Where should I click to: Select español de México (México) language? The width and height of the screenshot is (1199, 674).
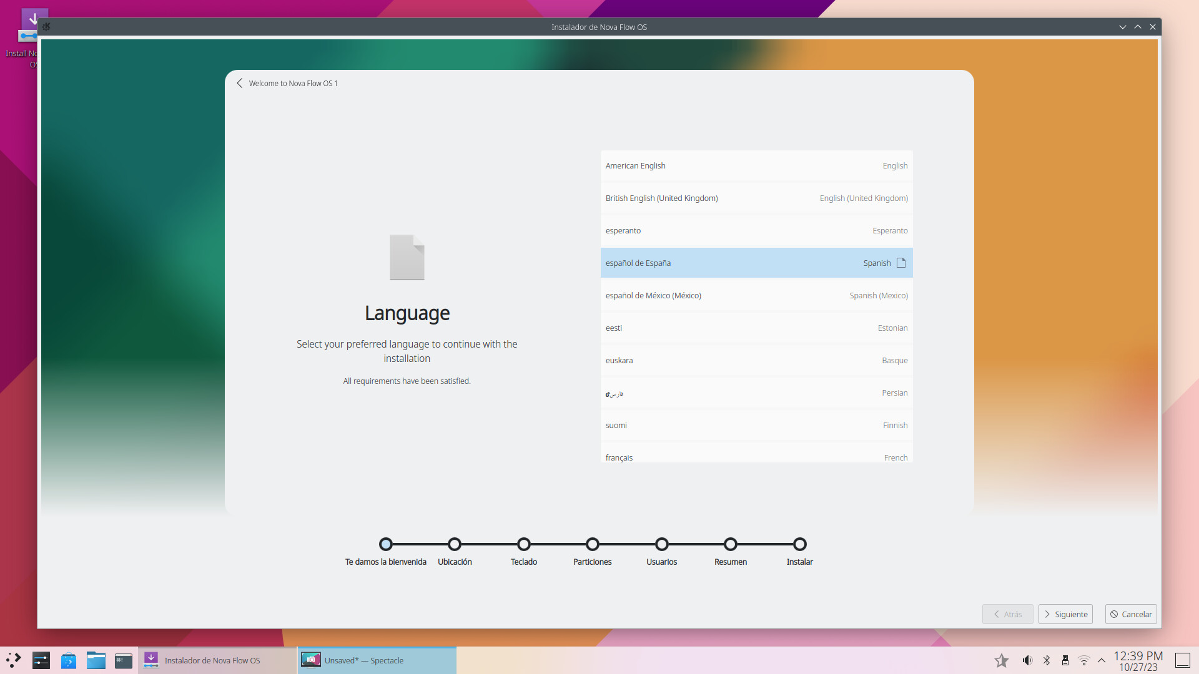(x=756, y=295)
